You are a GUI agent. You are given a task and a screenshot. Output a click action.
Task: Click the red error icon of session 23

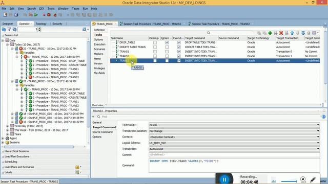click(x=21, y=49)
